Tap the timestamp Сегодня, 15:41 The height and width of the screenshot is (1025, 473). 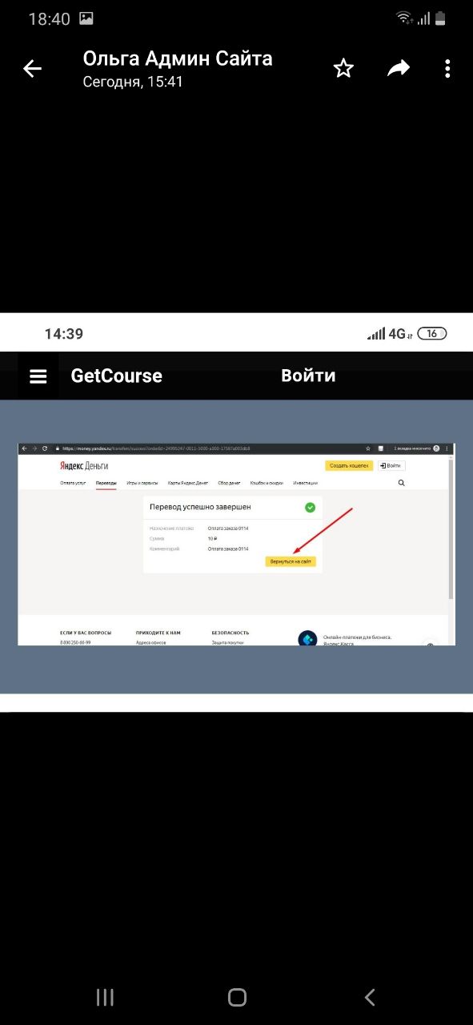coord(133,82)
